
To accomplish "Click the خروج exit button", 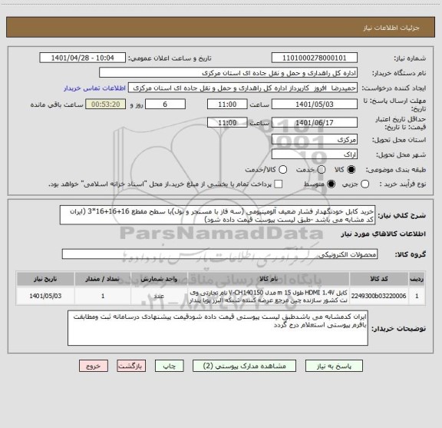I will pyautogui.click(x=94, y=366).
